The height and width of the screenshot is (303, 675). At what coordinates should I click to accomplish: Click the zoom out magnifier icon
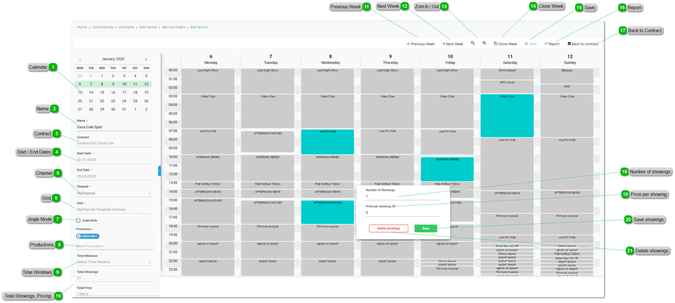click(473, 43)
